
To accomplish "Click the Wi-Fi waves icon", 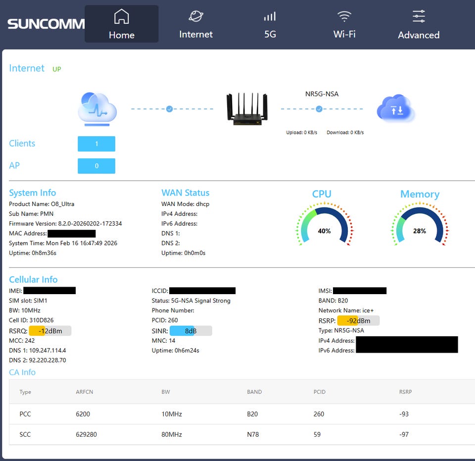I will [x=344, y=16].
